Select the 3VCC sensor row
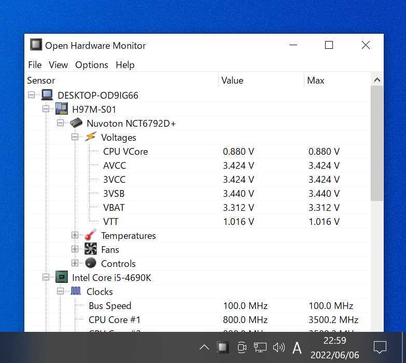Screen dimensions: 406x363 point(198,180)
